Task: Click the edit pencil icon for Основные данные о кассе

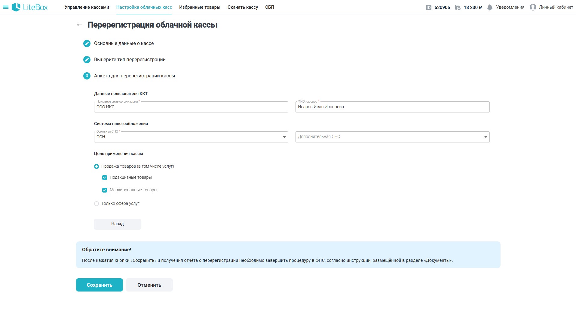Action: (87, 43)
